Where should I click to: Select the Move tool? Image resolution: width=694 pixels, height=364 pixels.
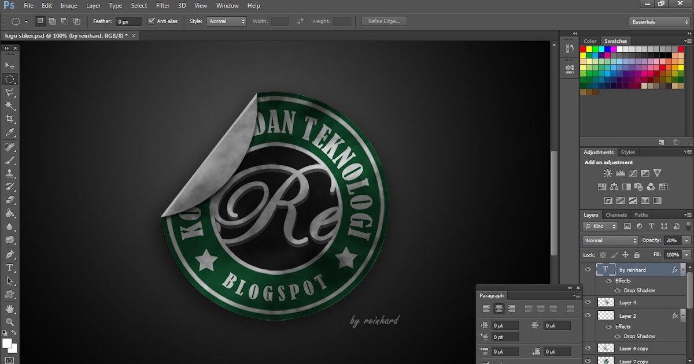10,64
